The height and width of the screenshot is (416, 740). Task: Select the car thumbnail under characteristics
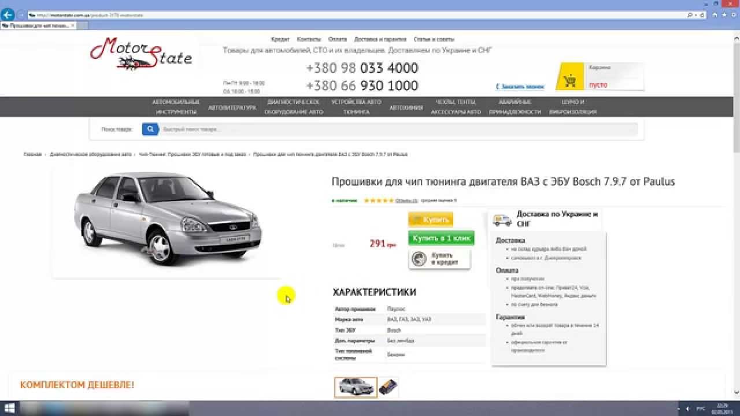click(356, 387)
